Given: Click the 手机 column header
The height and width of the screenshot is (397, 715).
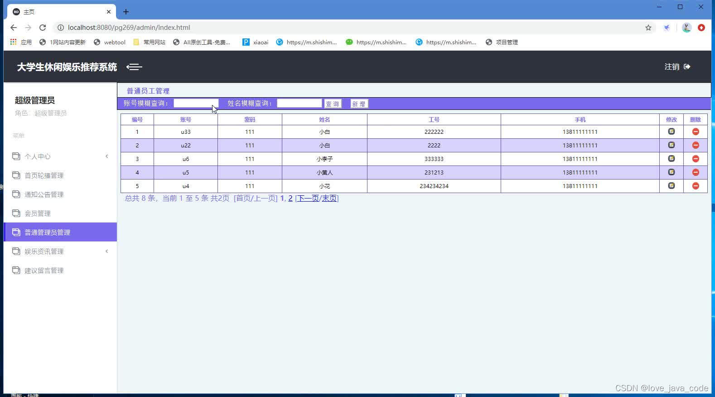Looking at the screenshot, I should (x=580, y=119).
